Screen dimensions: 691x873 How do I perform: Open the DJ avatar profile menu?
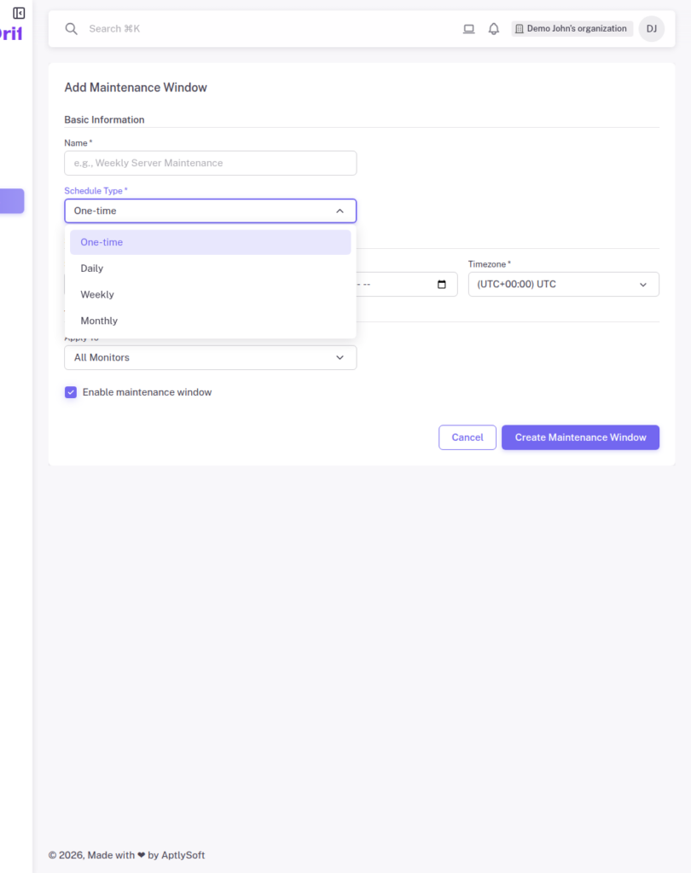[x=651, y=28]
